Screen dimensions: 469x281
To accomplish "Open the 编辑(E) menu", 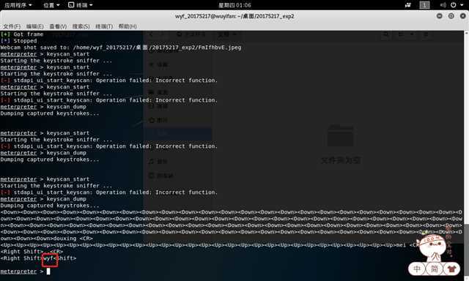I will click(x=34, y=26).
